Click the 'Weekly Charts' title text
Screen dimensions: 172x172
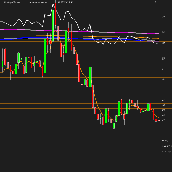[x=12, y=2]
